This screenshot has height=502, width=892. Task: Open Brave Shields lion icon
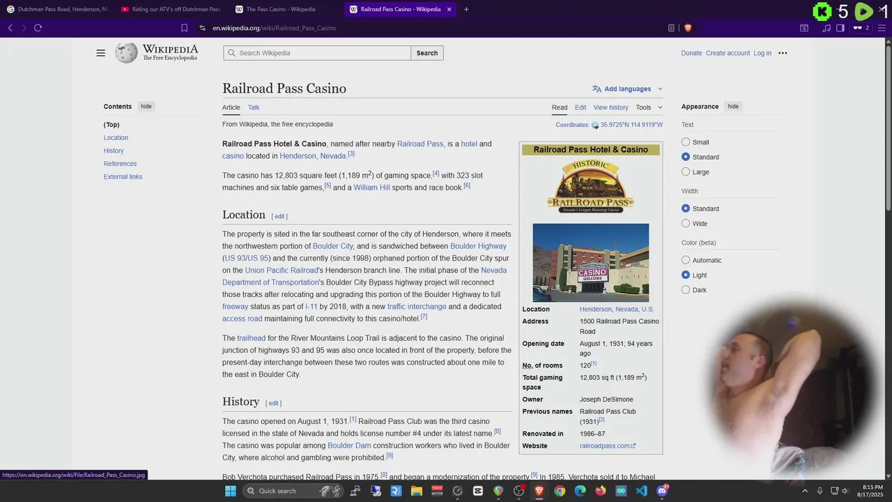(688, 28)
